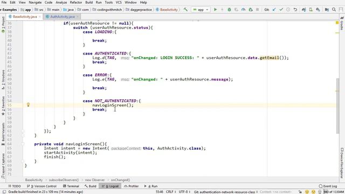Toggle the fold marker at line 62

pos(23,135)
